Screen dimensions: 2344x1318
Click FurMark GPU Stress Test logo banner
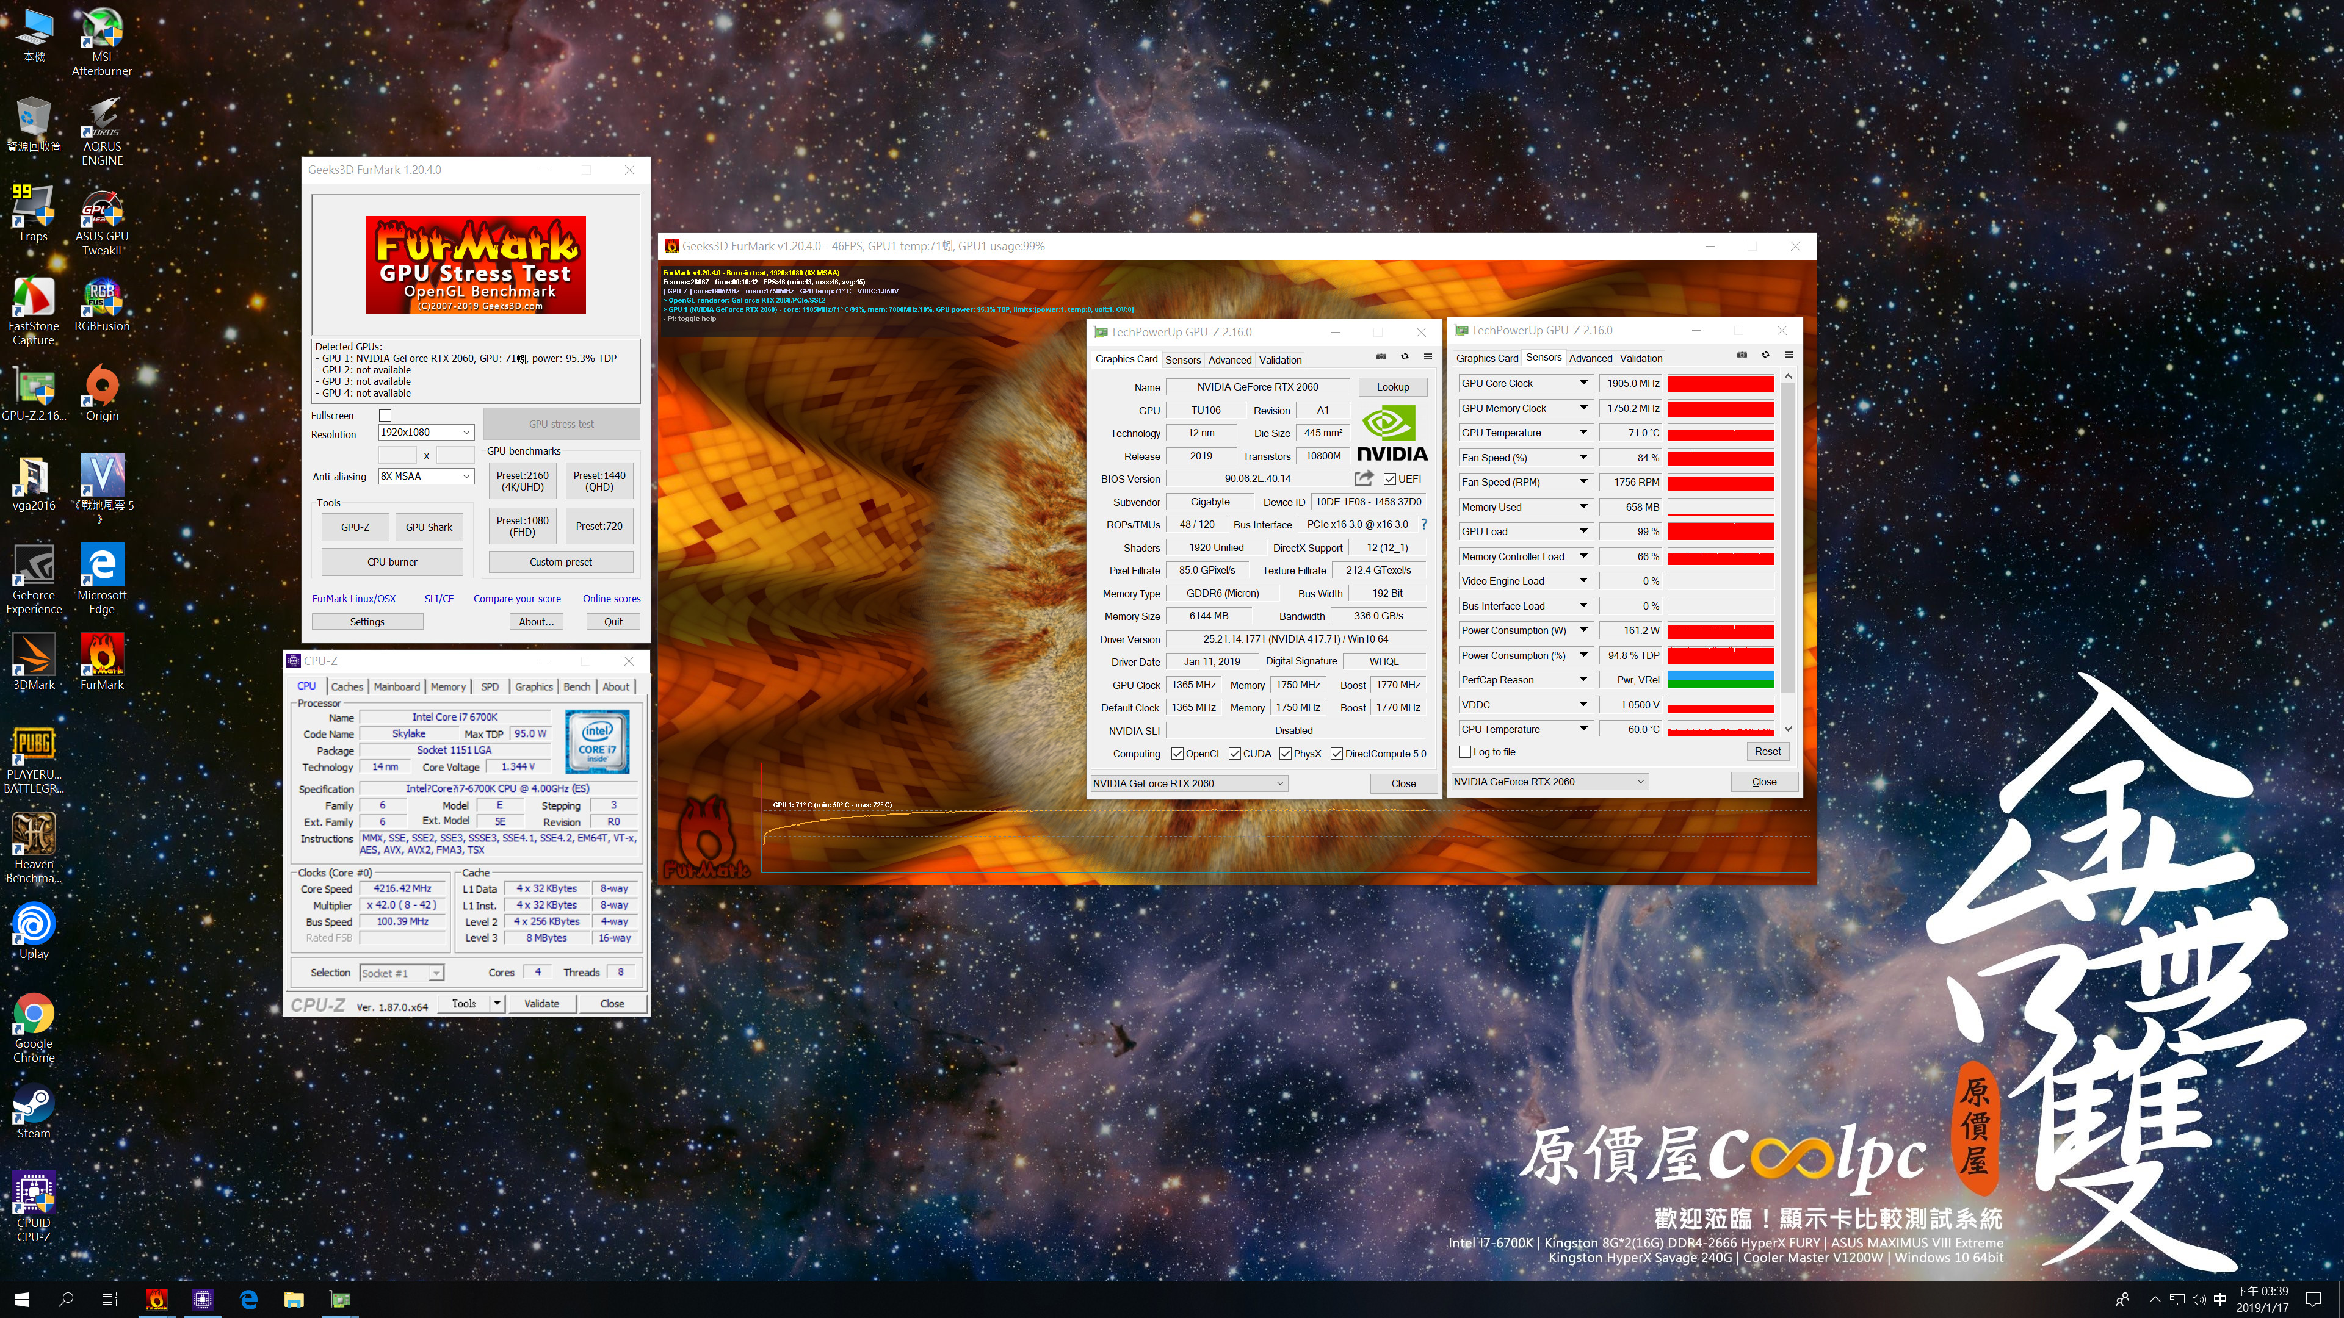[x=476, y=265]
